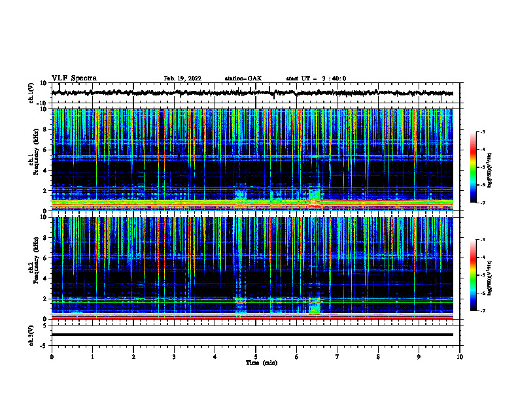Click the "-5" tick on ch.3(V) axis

44,346
